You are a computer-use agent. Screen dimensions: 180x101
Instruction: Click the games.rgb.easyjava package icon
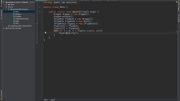coord(12,9)
